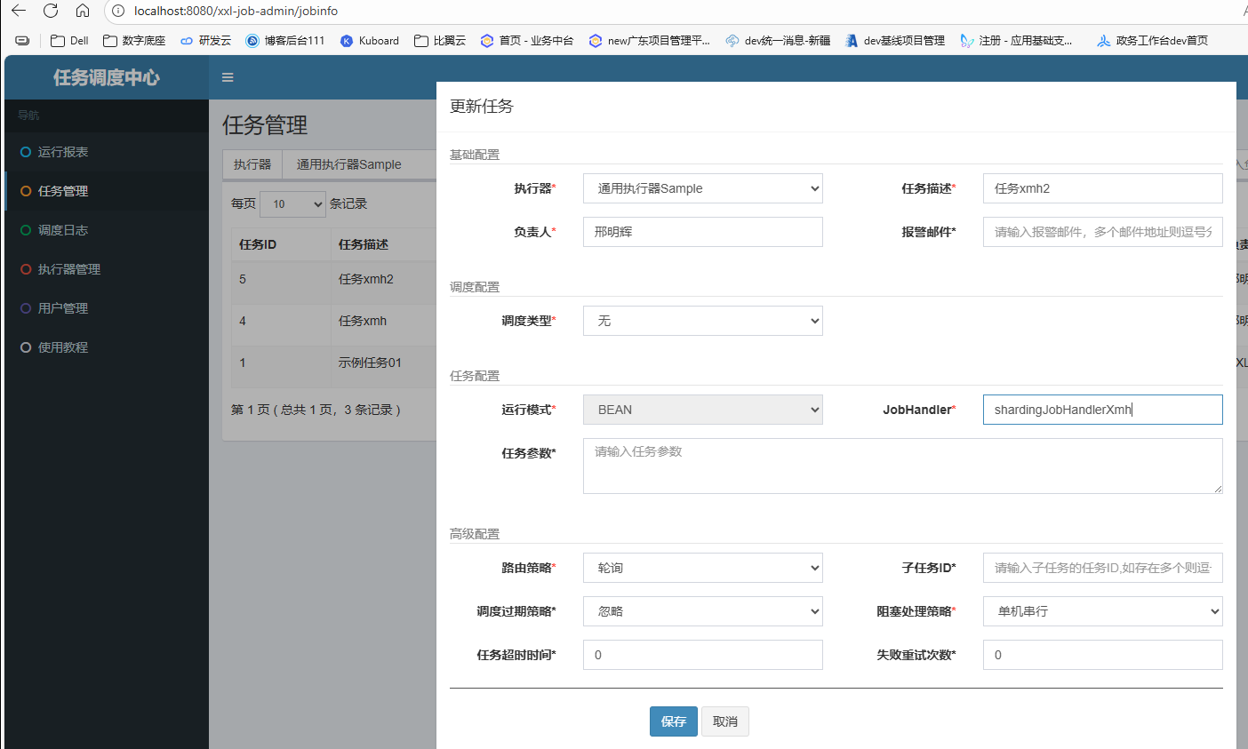Viewport: 1248px width, 749px height.
Task: Click the 报警邮件 input field
Action: pyautogui.click(x=1102, y=232)
